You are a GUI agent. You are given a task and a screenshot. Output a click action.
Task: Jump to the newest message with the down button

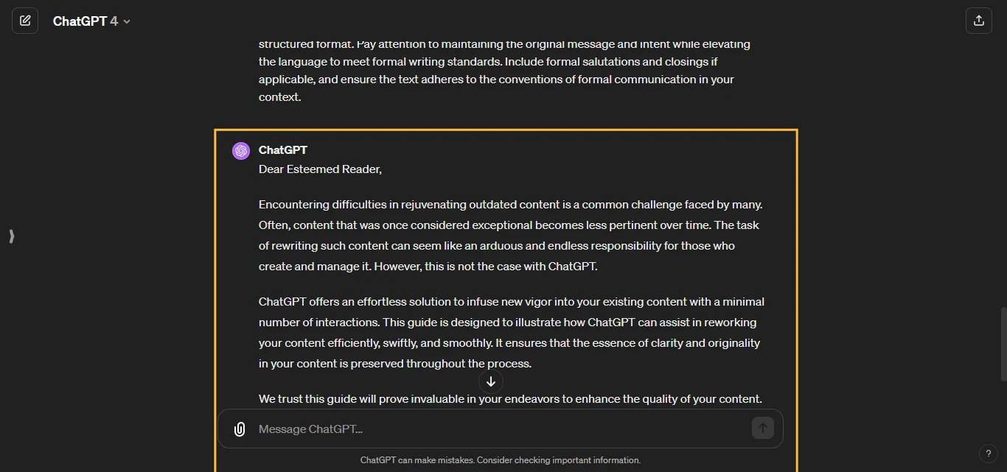(490, 381)
